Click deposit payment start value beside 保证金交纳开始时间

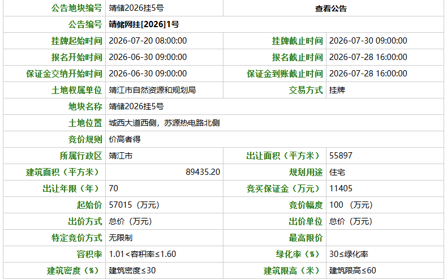[x=148, y=74]
